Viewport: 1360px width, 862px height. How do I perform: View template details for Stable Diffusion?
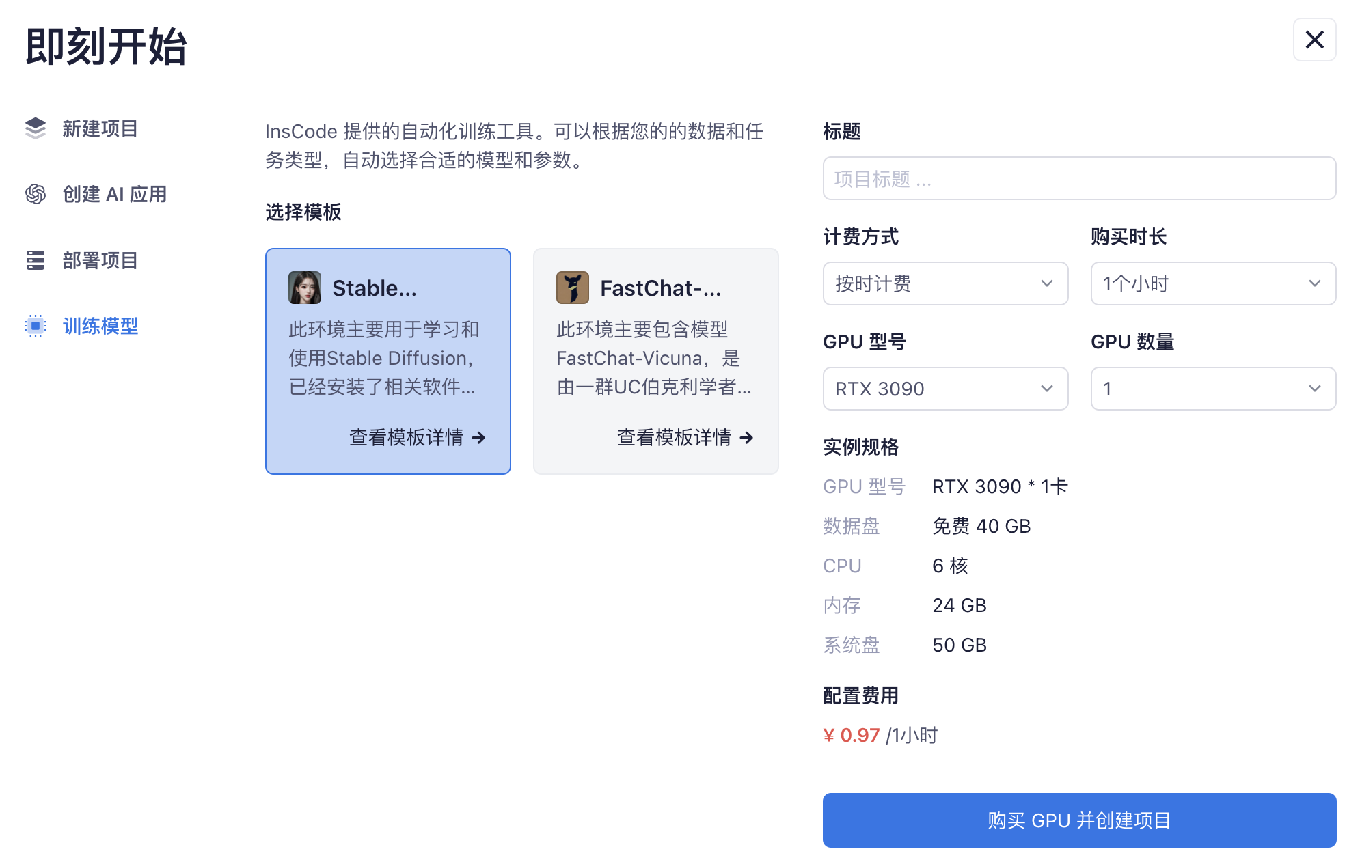[418, 437]
